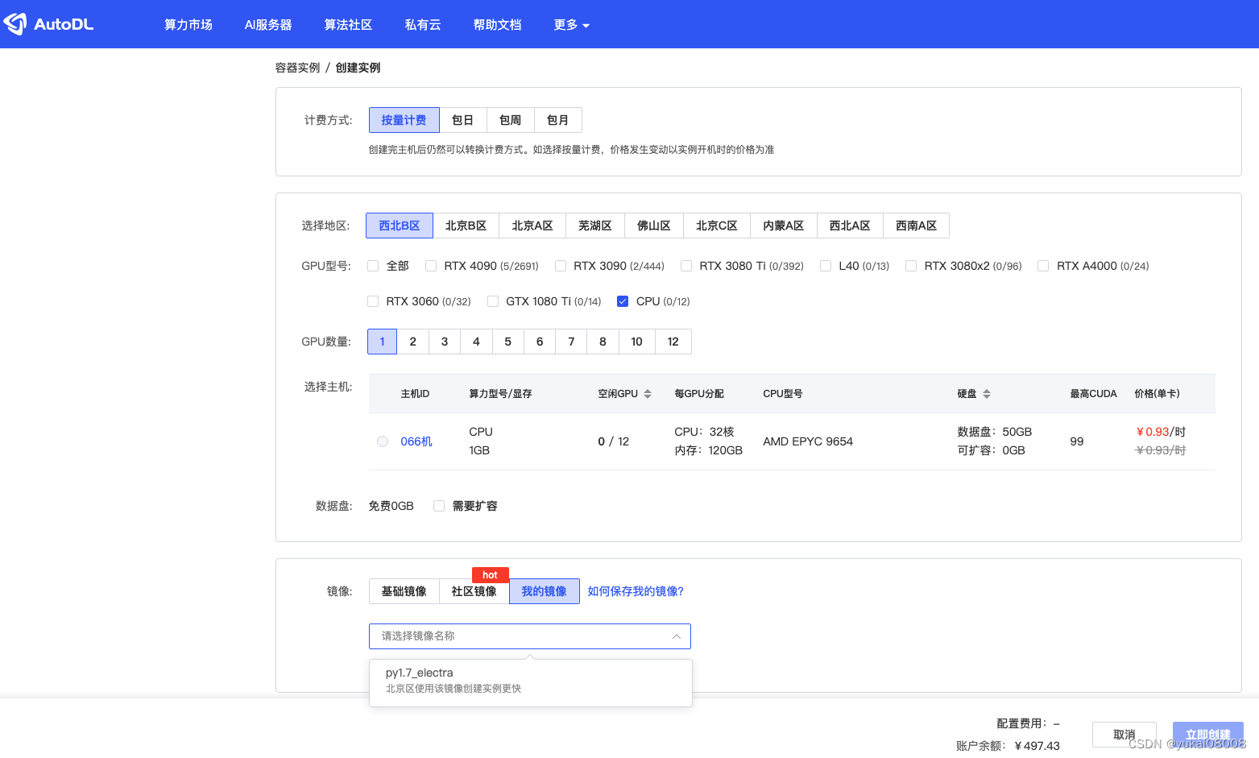Image resolution: width=1259 pixels, height=758 pixels.
Task: Choose region 内蒙A区
Action: (x=784, y=226)
